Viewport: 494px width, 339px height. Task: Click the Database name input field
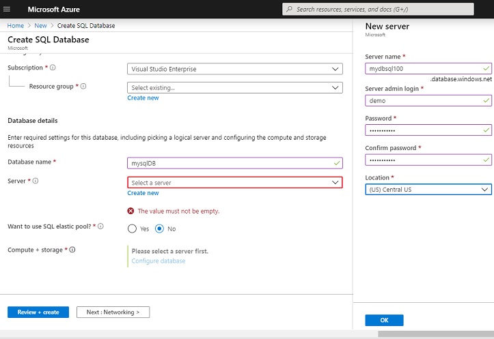(235, 163)
